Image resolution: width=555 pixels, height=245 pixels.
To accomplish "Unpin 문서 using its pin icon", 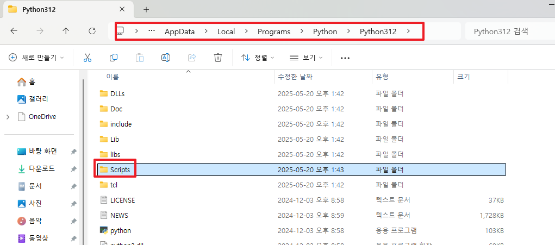I will click(73, 186).
